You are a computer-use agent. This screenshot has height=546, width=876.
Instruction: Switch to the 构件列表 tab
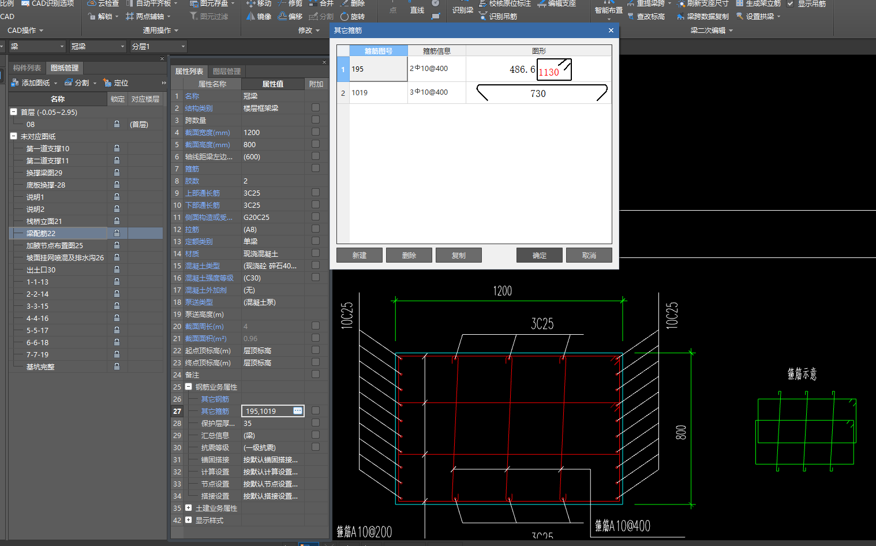coord(27,68)
